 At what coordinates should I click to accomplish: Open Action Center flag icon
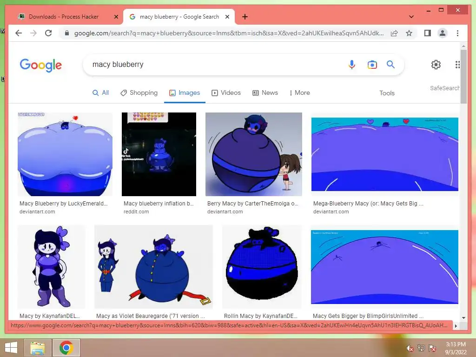[x=432, y=348]
